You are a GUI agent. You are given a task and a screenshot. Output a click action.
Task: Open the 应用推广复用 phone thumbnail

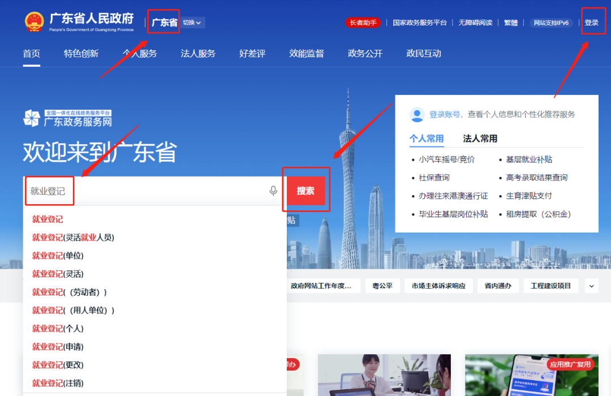[x=531, y=375]
